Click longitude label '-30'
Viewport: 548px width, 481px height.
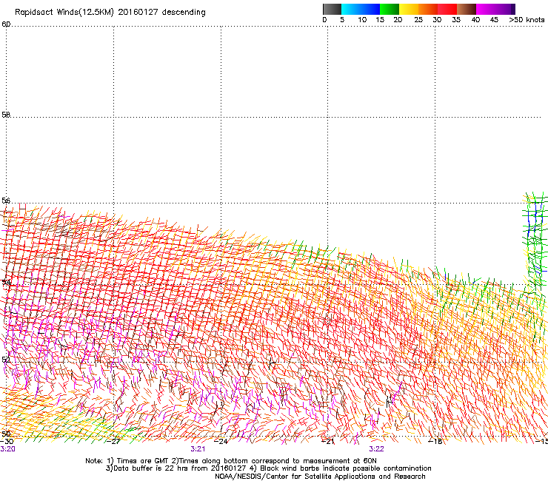(7, 442)
